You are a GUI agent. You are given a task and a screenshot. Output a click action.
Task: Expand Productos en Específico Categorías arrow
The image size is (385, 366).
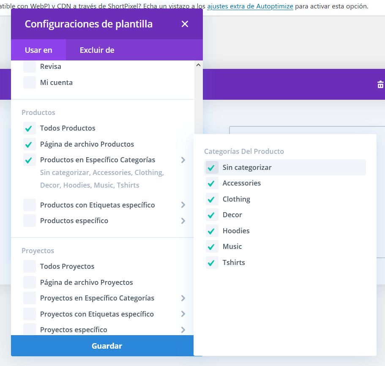pos(183,160)
